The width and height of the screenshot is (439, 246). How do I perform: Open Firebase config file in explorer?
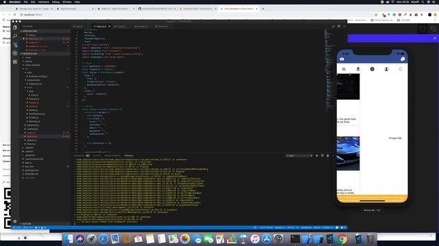pyautogui.click(x=38, y=76)
